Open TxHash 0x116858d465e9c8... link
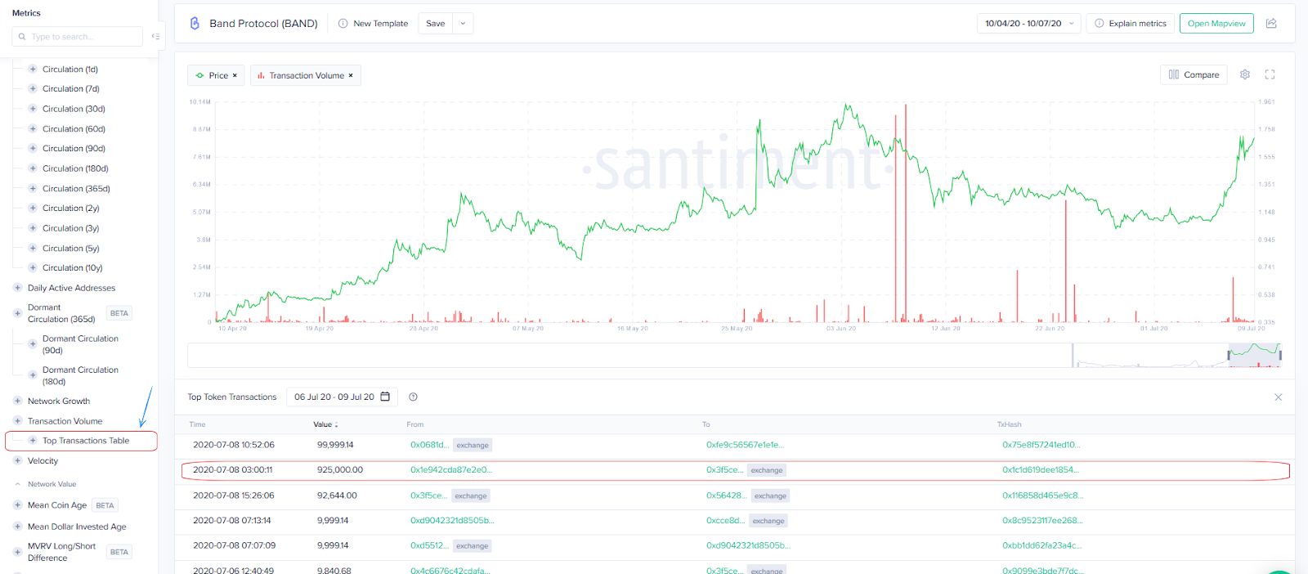The height and width of the screenshot is (574, 1308). pos(1042,496)
